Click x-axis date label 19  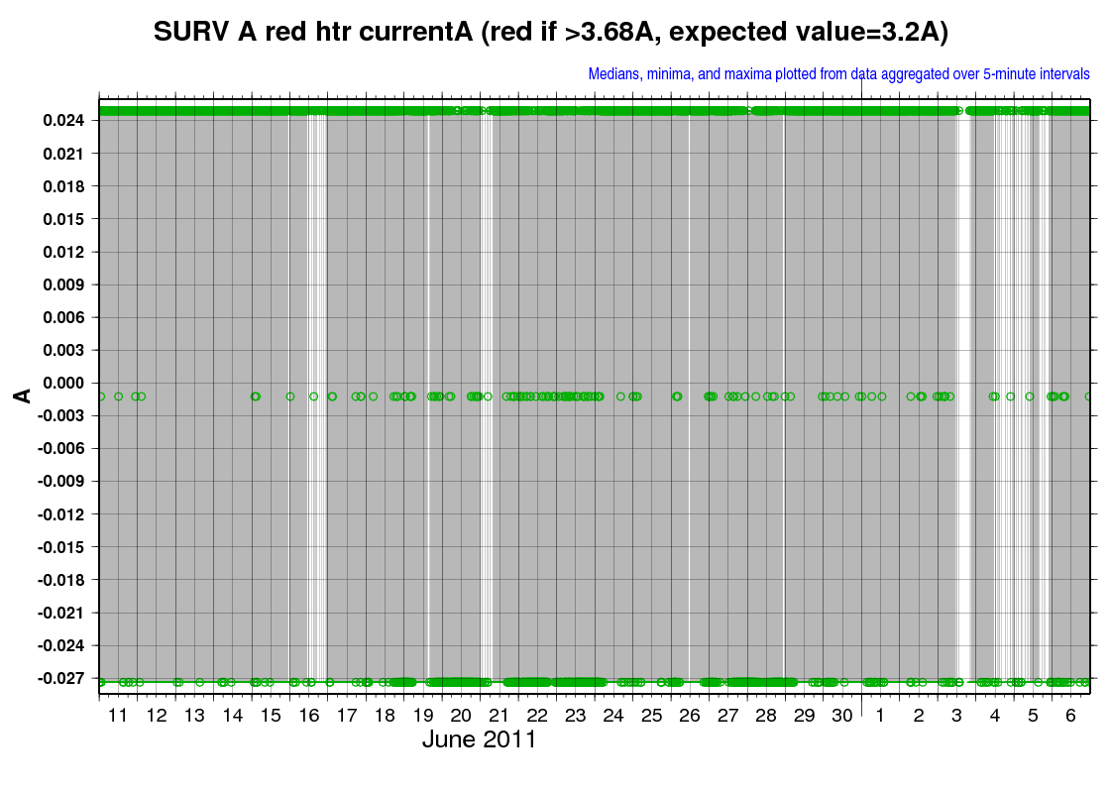pos(423,716)
